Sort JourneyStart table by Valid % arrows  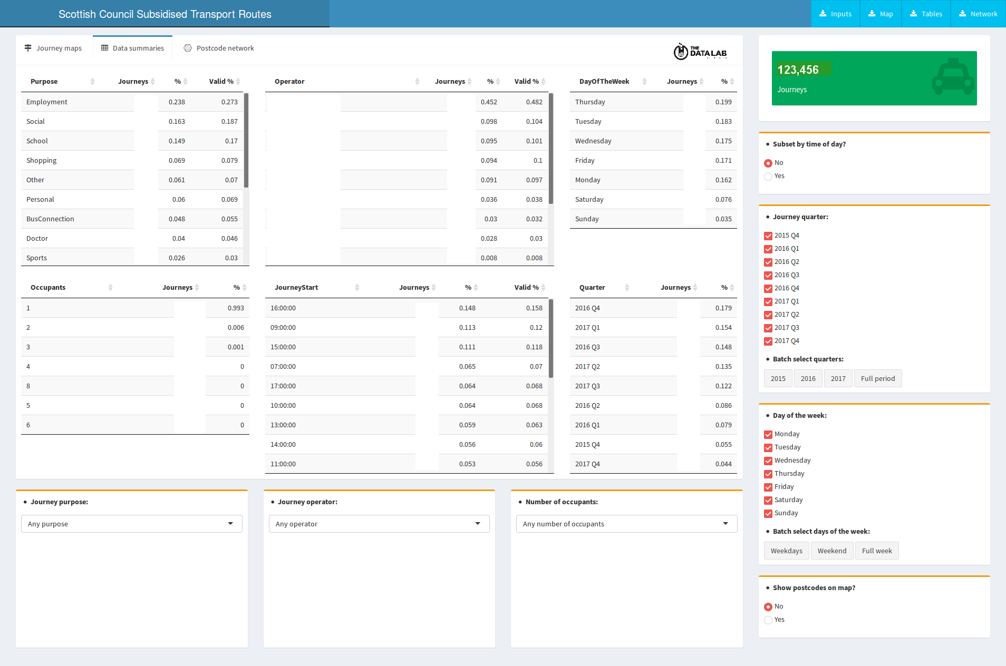543,287
